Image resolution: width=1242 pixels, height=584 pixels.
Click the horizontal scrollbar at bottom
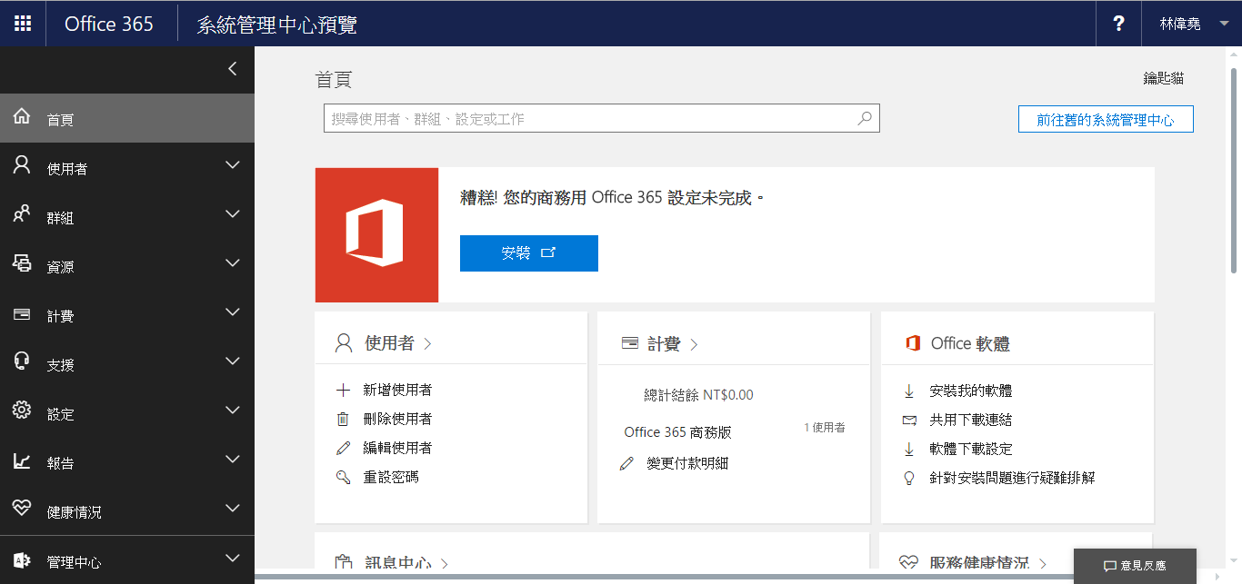point(664,577)
